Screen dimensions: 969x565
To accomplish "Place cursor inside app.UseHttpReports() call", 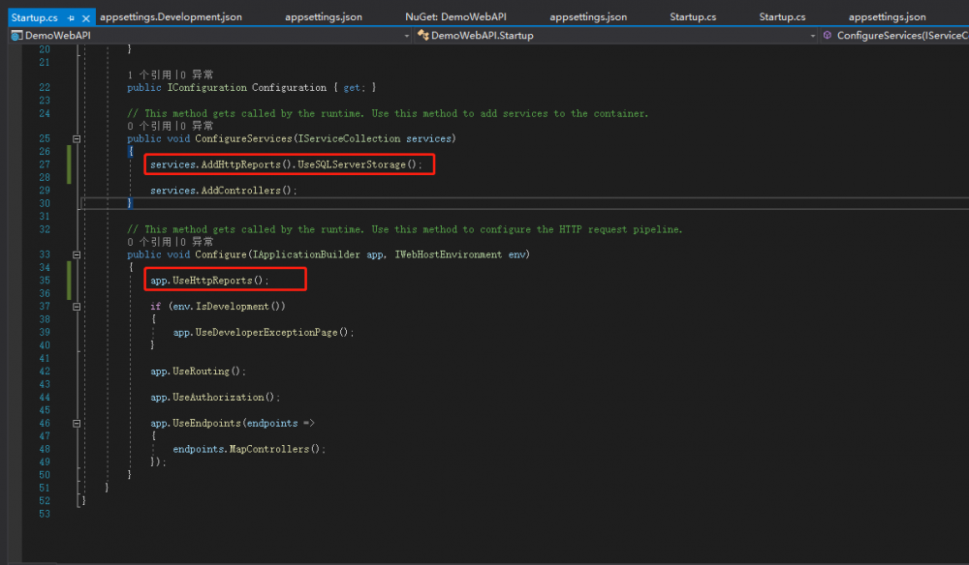I will click(x=221, y=280).
